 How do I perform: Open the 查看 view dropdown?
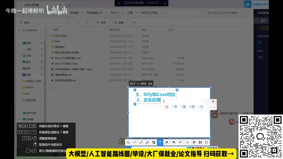coord(120,23)
